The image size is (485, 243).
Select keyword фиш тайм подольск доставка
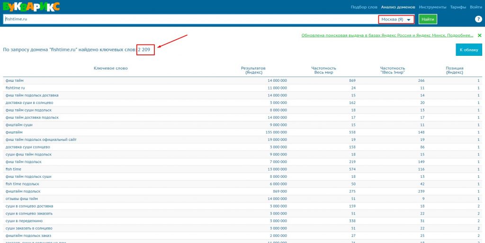click(x=32, y=95)
